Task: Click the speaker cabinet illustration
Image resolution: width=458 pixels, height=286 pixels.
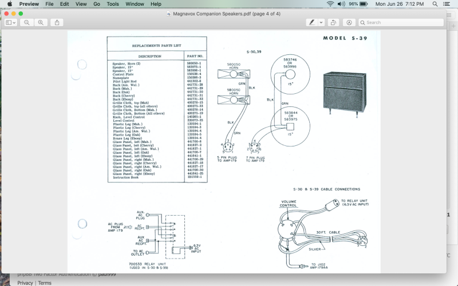Action: pos(345,94)
